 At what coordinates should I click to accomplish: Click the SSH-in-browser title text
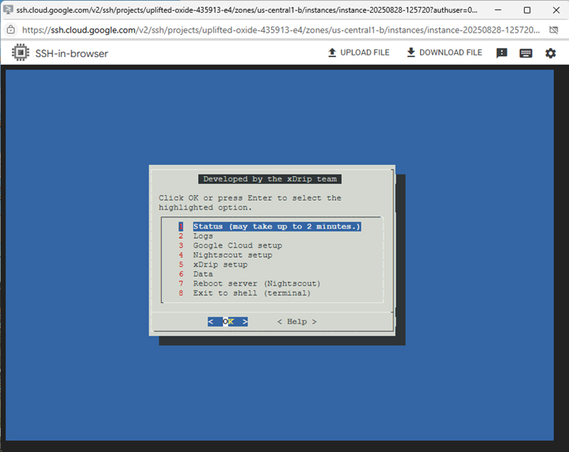(x=71, y=53)
